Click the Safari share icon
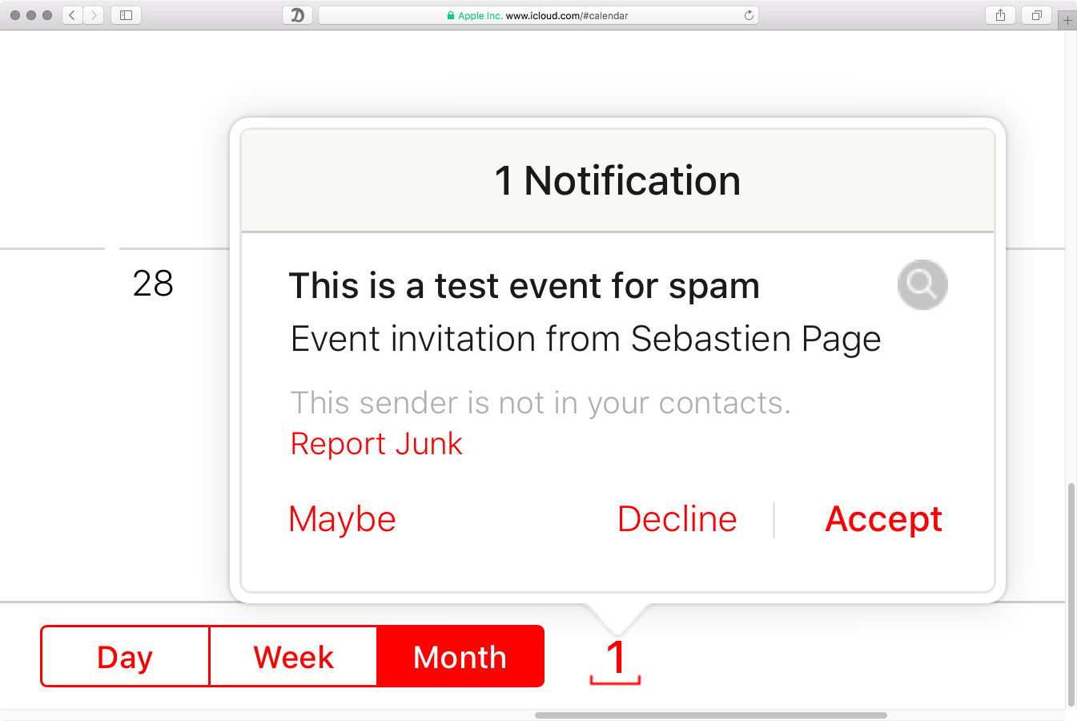Screen dimensions: 1077x721 pyautogui.click(x=999, y=14)
